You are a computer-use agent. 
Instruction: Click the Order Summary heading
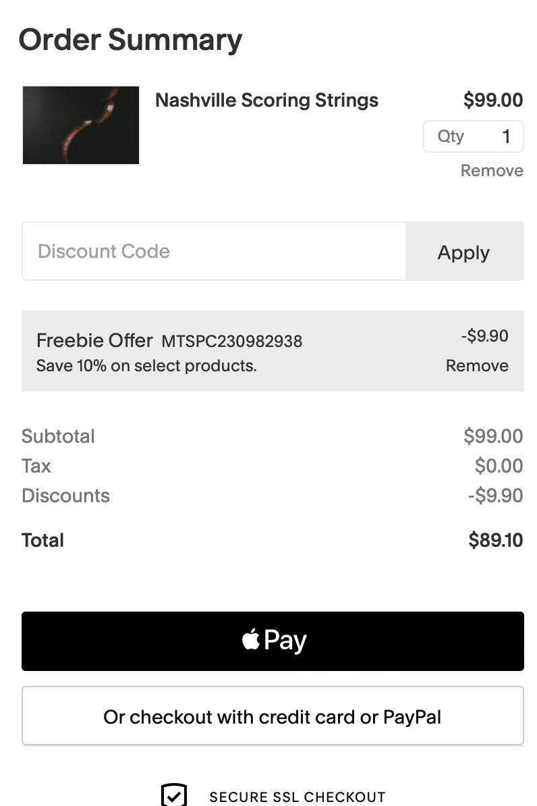click(130, 40)
